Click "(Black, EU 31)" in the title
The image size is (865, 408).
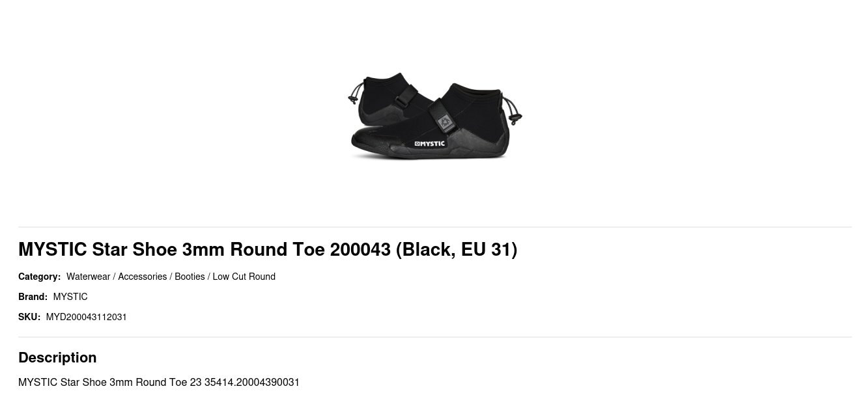[x=457, y=249]
